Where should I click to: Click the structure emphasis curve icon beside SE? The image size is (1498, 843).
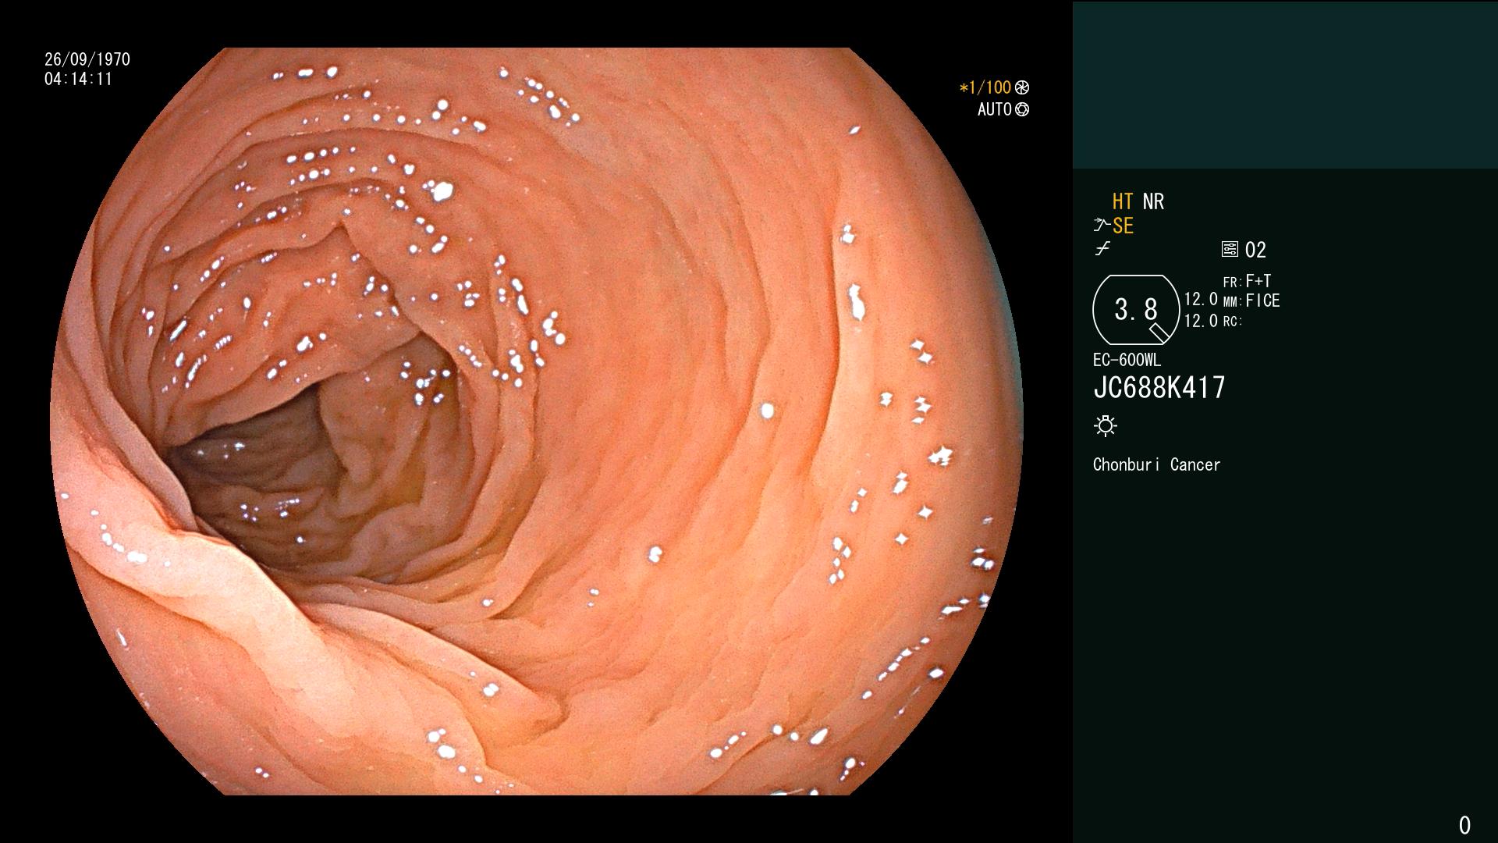[x=1101, y=226]
